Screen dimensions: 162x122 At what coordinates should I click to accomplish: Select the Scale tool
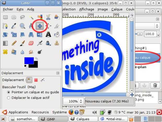pyautogui.click(x=14, y=35)
